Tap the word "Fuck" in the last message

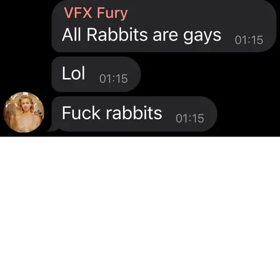pyautogui.click(x=81, y=113)
